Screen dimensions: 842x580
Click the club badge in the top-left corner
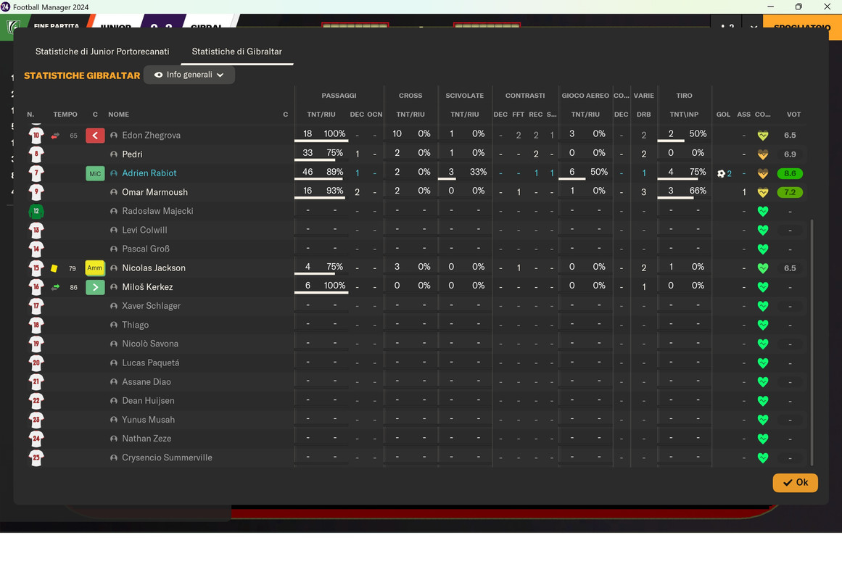[x=13, y=26]
